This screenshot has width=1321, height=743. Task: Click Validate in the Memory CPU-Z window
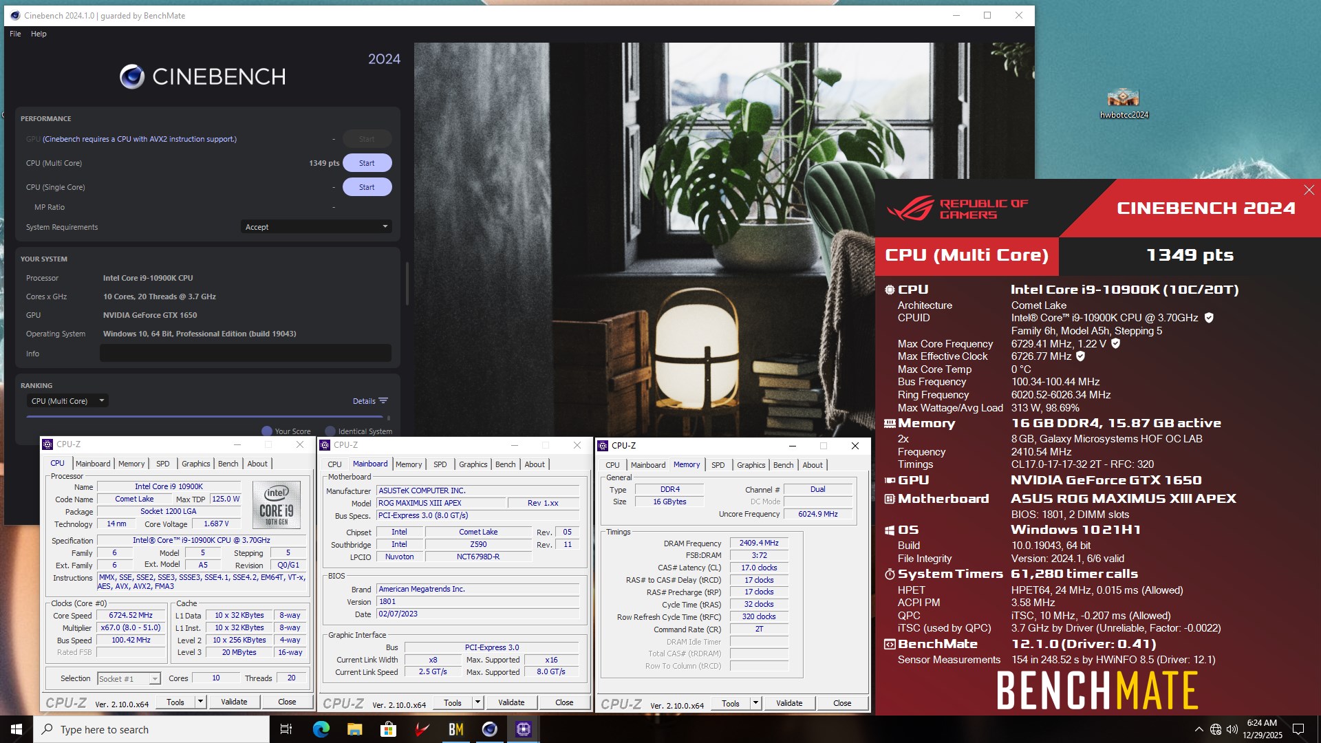(x=789, y=703)
